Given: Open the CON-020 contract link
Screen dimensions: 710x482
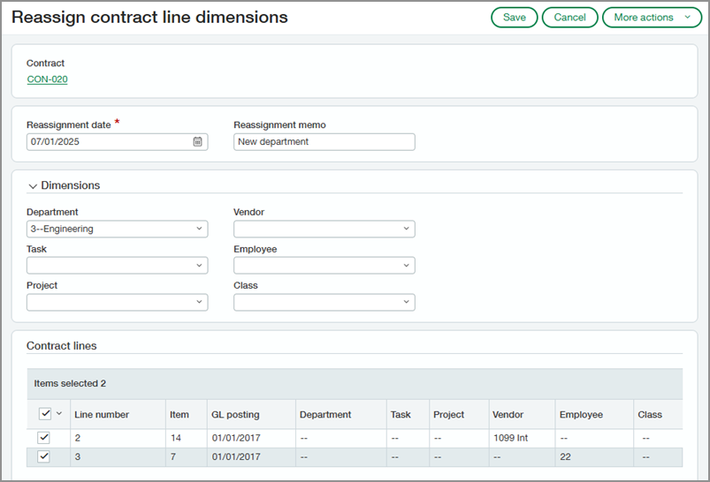Looking at the screenshot, I should click(47, 79).
